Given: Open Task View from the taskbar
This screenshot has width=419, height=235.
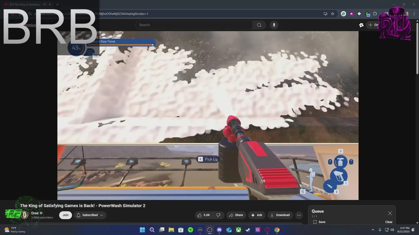Looking at the screenshot, I should pyautogui.click(x=161, y=230).
